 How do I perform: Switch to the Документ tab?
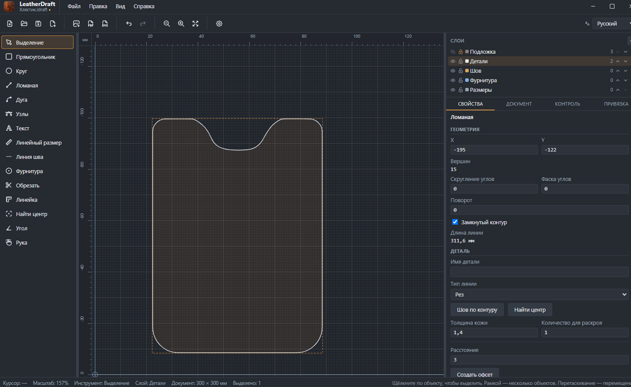point(519,104)
